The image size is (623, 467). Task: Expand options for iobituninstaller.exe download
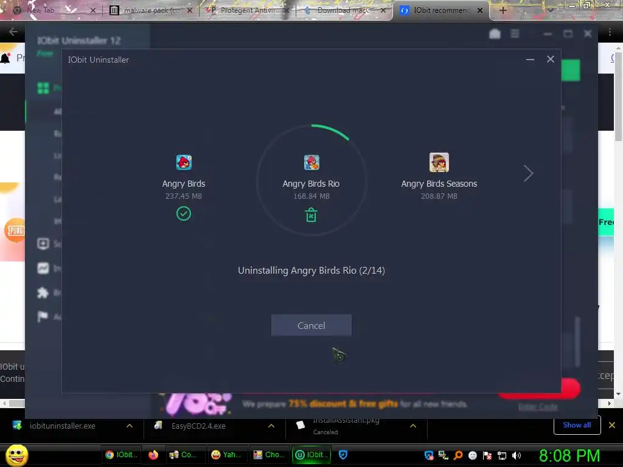(x=130, y=426)
